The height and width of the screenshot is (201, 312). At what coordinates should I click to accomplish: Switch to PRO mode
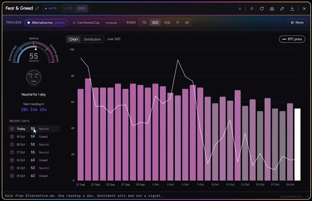pyautogui.click(x=82, y=8)
